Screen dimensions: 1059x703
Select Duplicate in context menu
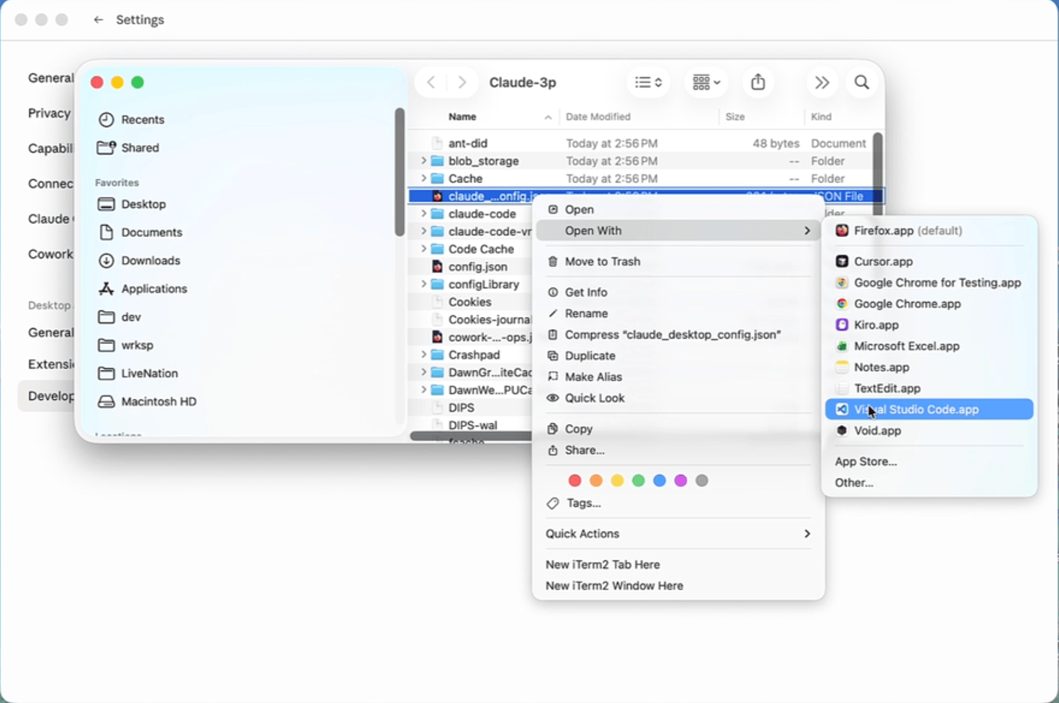[678, 356]
